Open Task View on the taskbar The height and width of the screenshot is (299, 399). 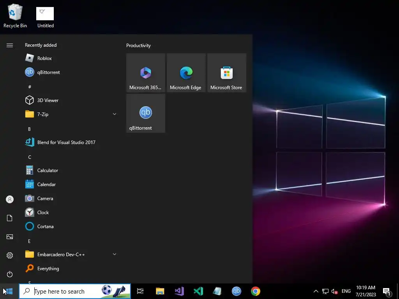click(140, 291)
